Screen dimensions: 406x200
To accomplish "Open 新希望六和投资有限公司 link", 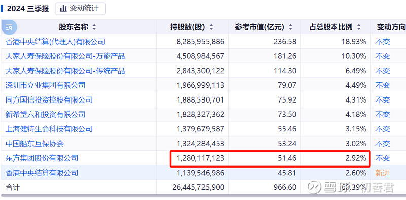I will coord(45,114).
